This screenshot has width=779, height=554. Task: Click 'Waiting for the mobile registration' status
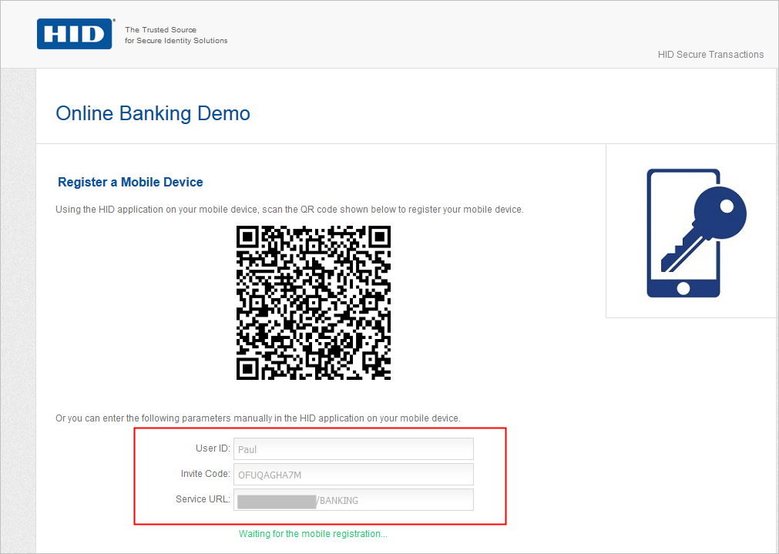pyautogui.click(x=313, y=534)
